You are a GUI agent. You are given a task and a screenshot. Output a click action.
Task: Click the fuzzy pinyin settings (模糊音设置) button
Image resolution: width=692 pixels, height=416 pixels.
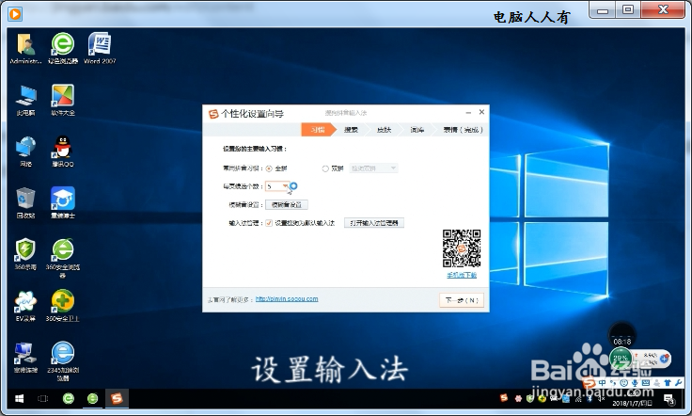pyautogui.click(x=287, y=205)
